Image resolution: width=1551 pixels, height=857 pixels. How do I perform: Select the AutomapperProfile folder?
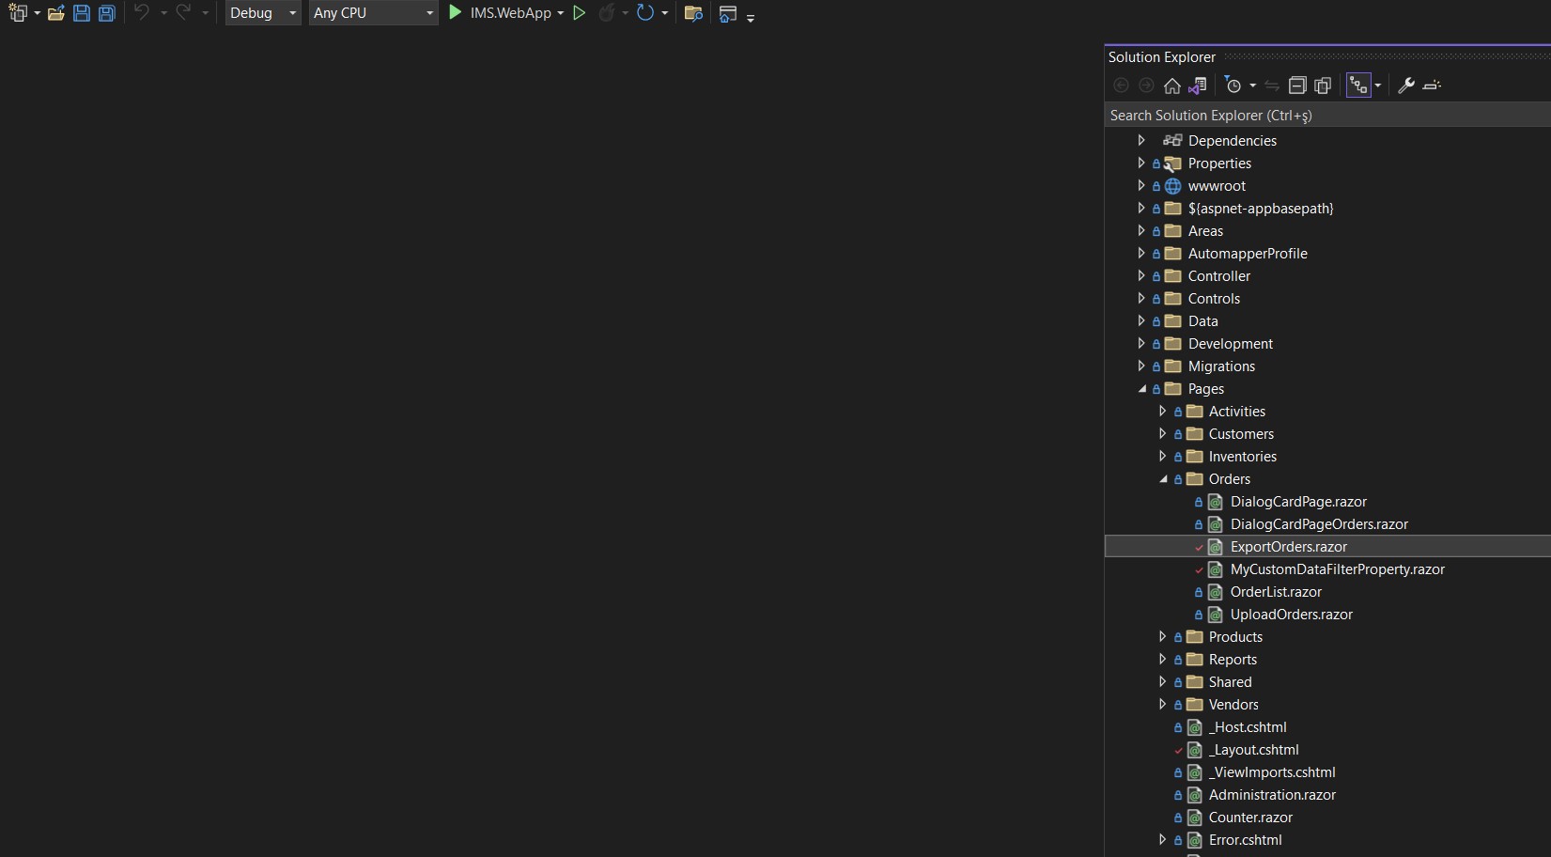1248,253
